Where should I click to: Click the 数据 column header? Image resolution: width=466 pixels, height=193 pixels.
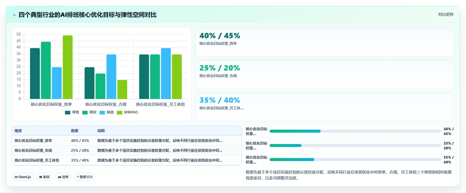75,131
